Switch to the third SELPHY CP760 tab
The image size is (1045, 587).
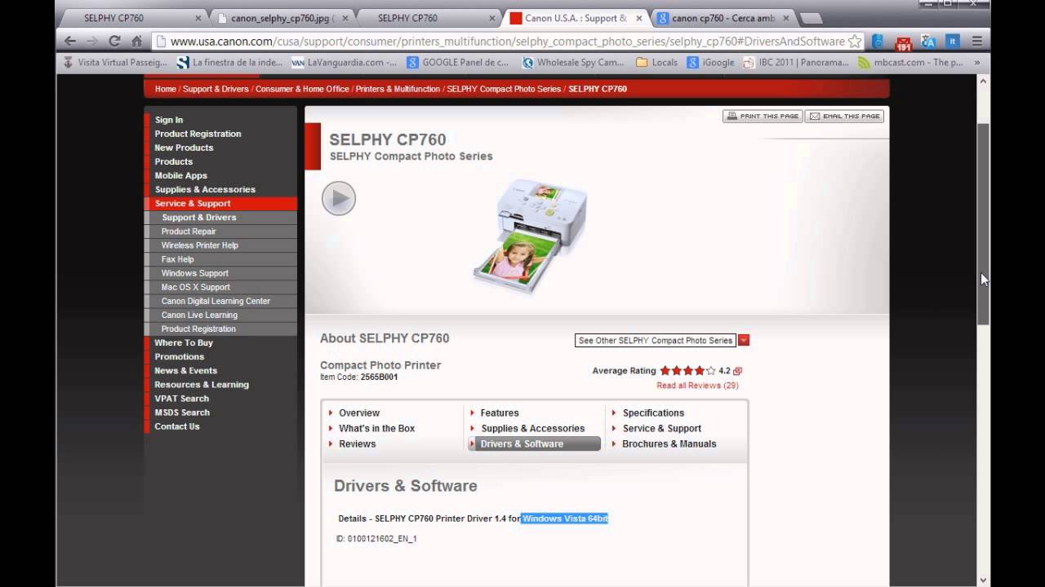point(429,18)
